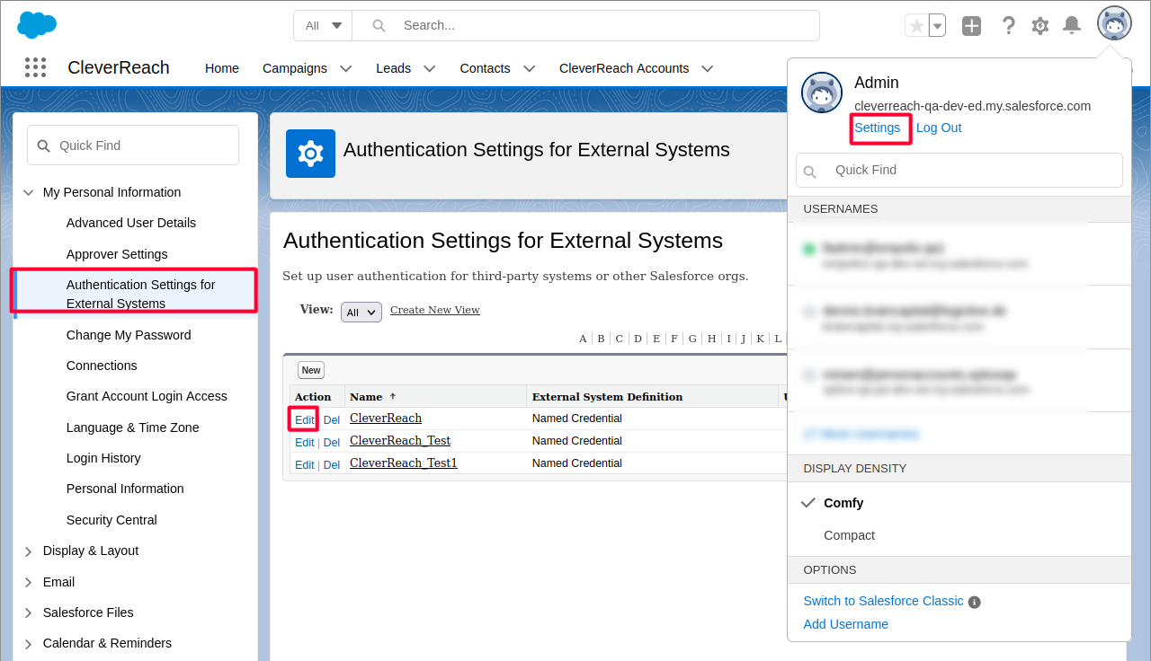Viewport: 1151px width, 661px height.
Task: Click the New button
Action: coord(311,370)
